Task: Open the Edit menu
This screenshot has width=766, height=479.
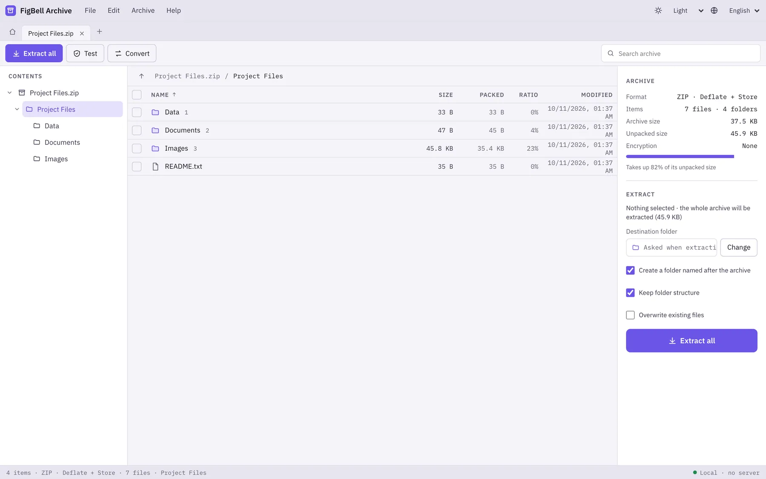Action: pyautogui.click(x=114, y=11)
